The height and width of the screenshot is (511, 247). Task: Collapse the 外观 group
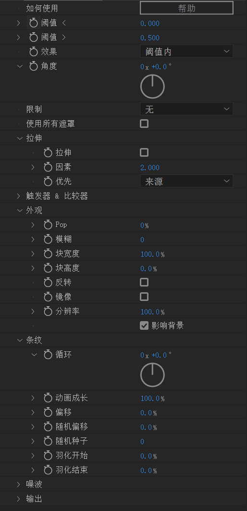(x=20, y=211)
